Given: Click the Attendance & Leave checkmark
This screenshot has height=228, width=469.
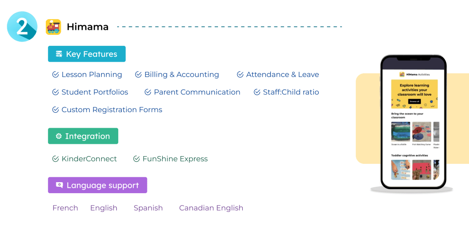Looking at the screenshot, I should 240,75.
